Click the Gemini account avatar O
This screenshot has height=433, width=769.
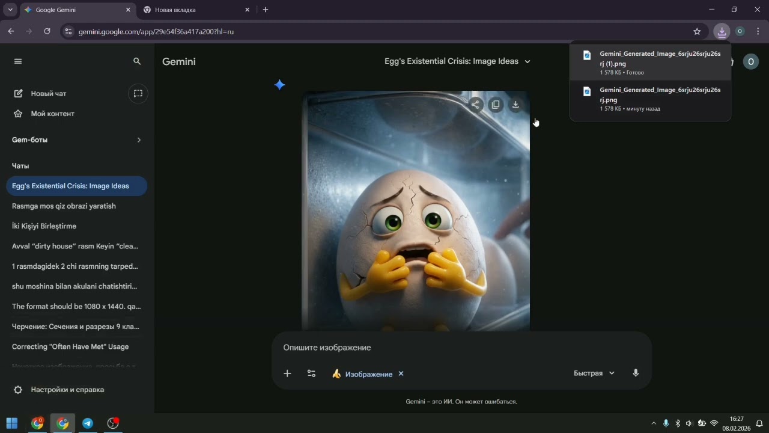coord(750,61)
